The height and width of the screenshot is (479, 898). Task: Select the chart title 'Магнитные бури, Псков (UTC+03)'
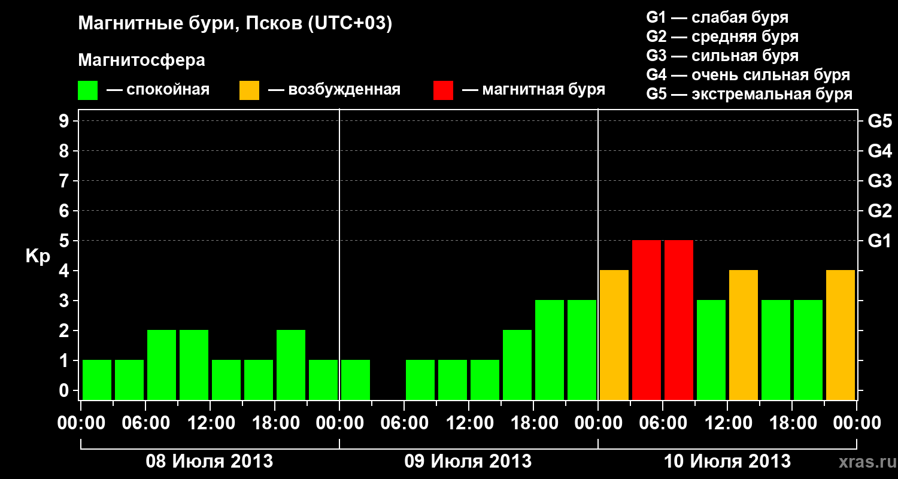pyautogui.click(x=235, y=24)
